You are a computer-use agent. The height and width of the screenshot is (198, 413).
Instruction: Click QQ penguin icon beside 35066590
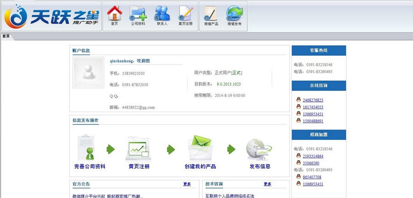coord(298,162)
